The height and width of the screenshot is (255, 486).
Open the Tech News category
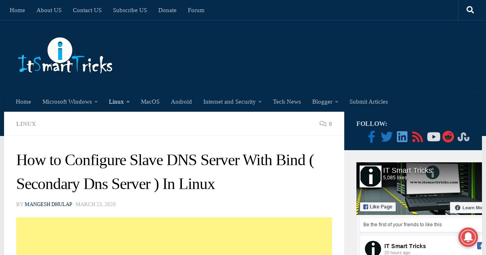point(287,102)
